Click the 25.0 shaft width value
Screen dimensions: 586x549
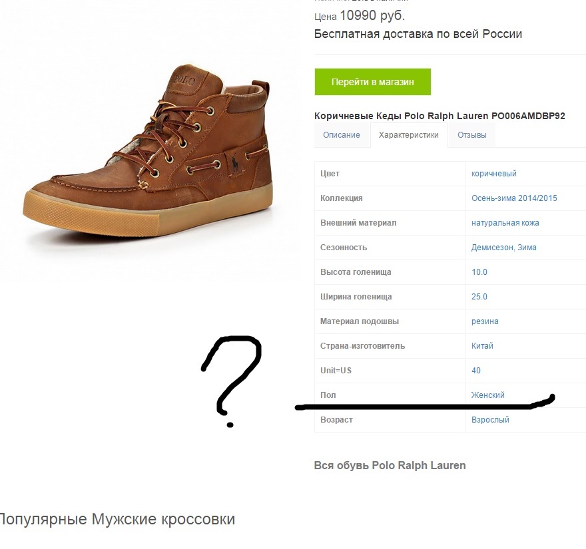[x=479, y=297]
